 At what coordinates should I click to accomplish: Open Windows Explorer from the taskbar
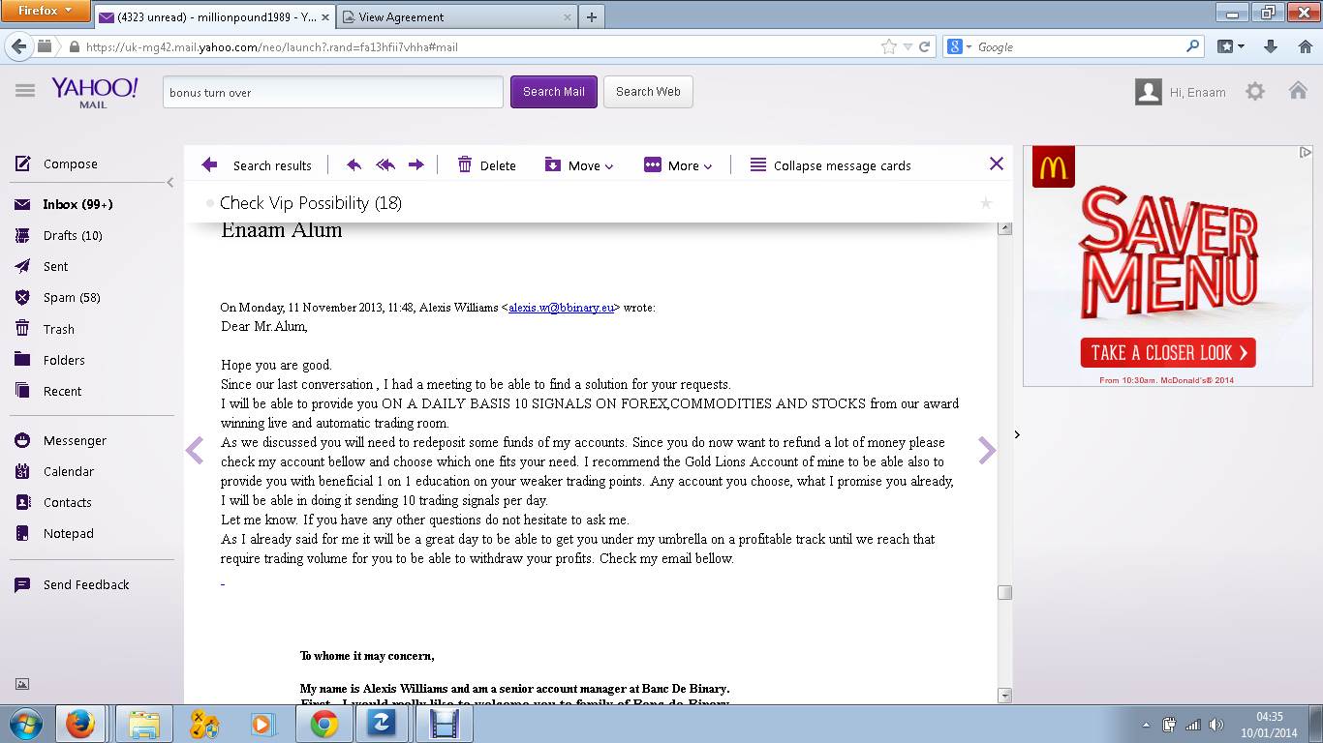[144, 724]
